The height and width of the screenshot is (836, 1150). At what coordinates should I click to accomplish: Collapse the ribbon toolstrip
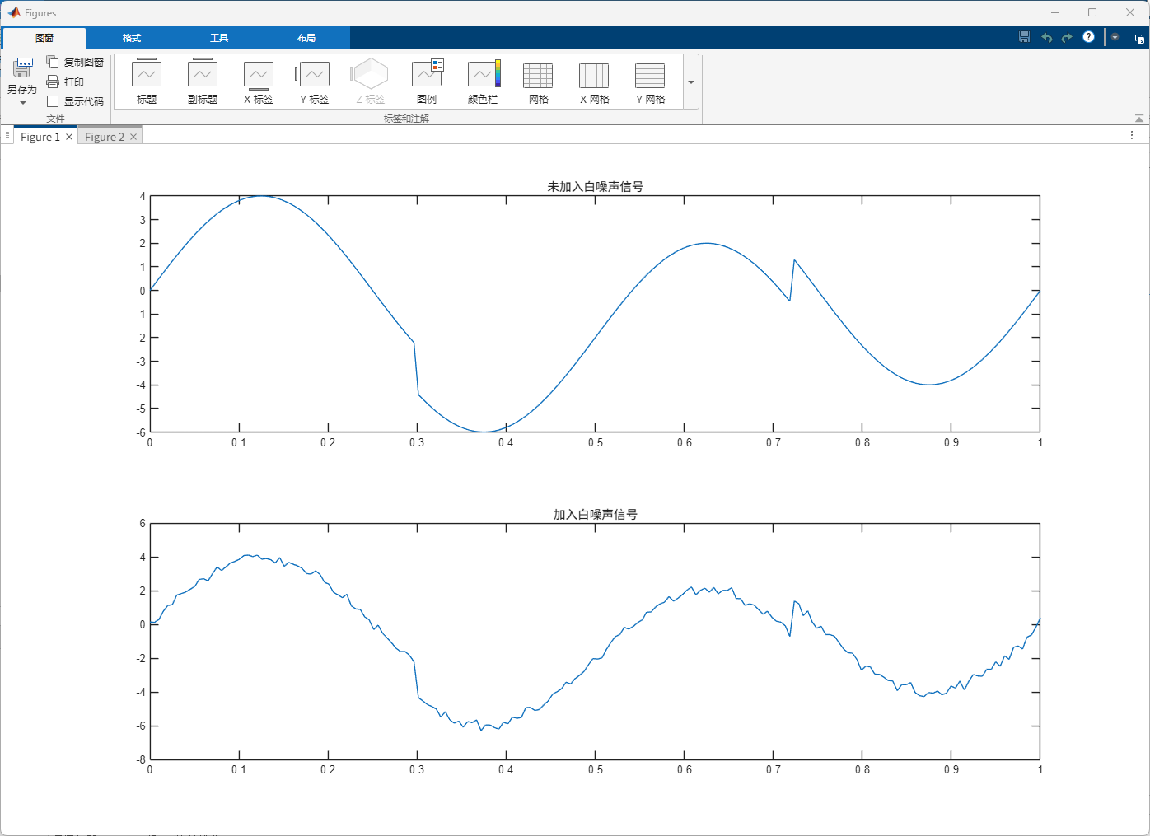pyautogui.click(x=1138, y=118)
